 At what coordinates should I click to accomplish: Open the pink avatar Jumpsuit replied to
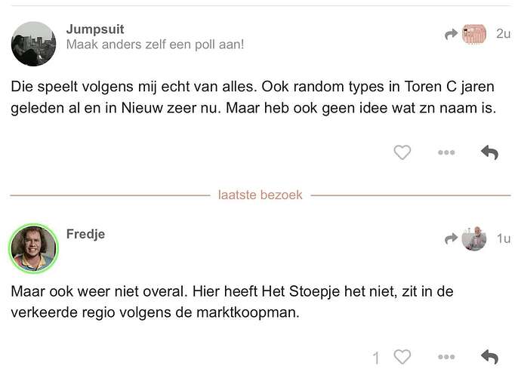(474, 33)
